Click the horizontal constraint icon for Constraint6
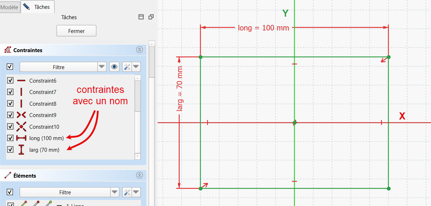The width and height of the screenshot is (431, 206). (x=21, y=81)
